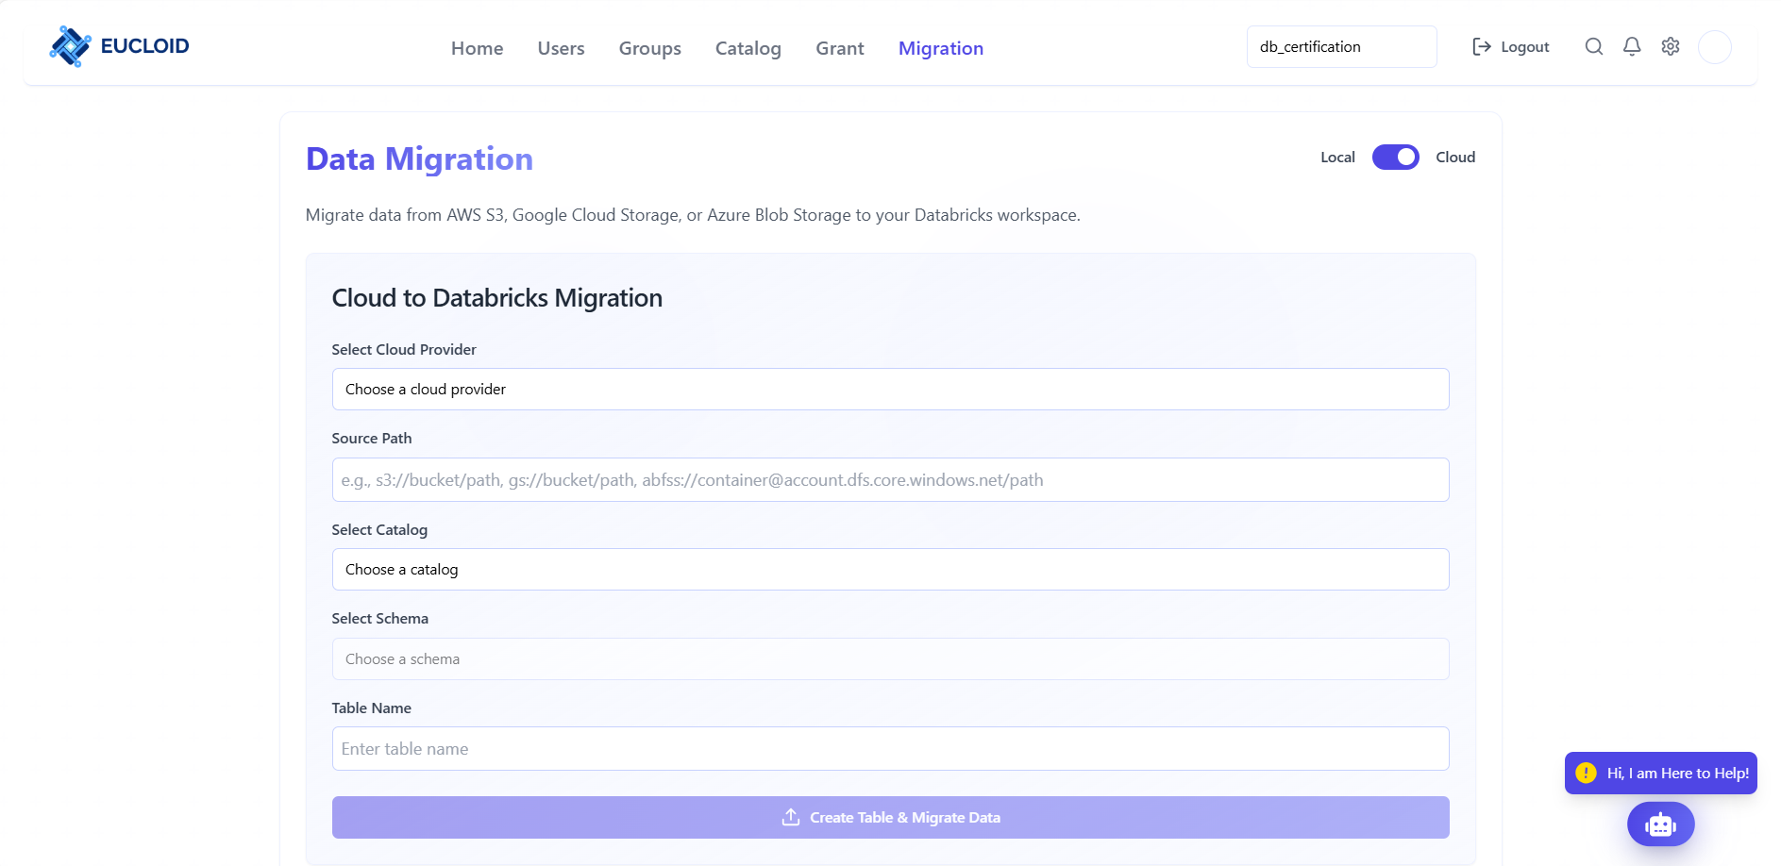Click the yellow exclamation help icon
Viewport: 1781px width, 866px height.
pyautogui.click(x=1587, y=773)
